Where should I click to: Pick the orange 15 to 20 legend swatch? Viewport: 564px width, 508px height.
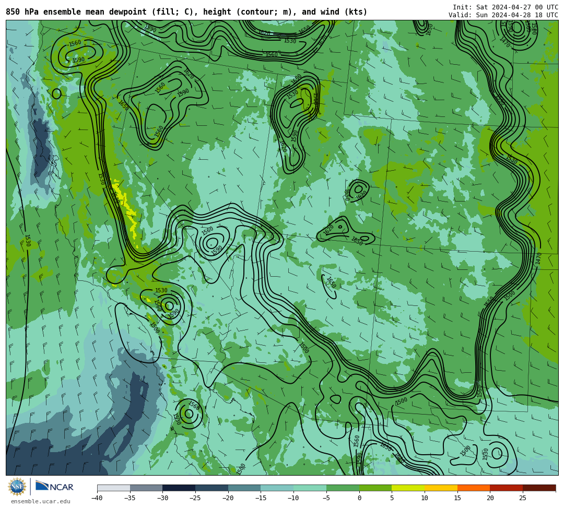(x=473, y=488)
